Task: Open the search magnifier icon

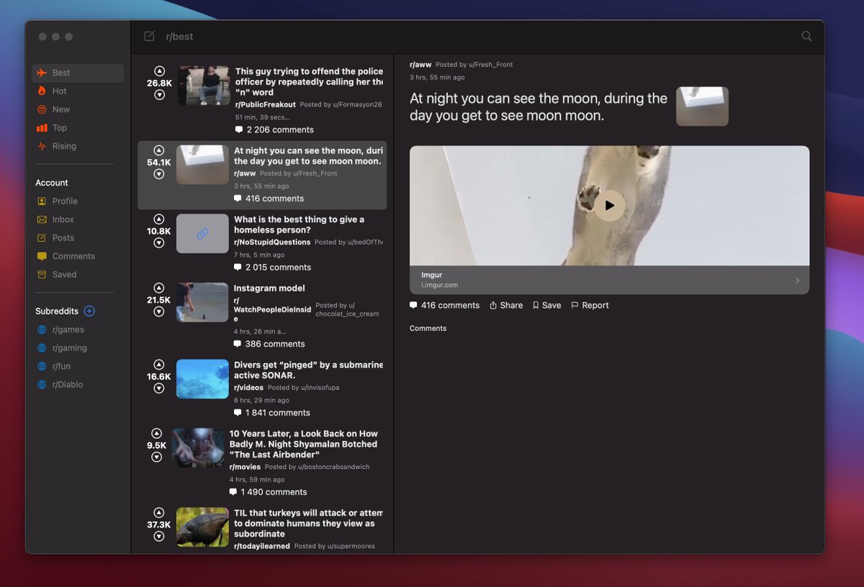Action: (x=806, y=36)
